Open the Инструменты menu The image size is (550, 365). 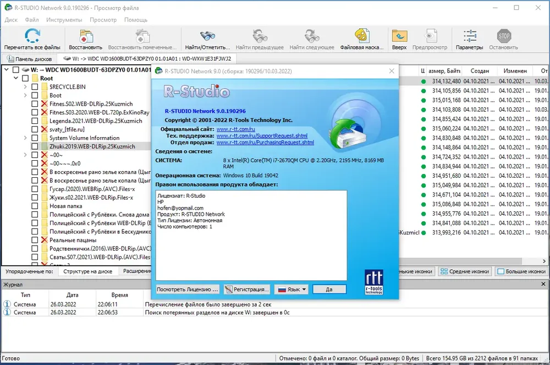[x=64, y=20]
